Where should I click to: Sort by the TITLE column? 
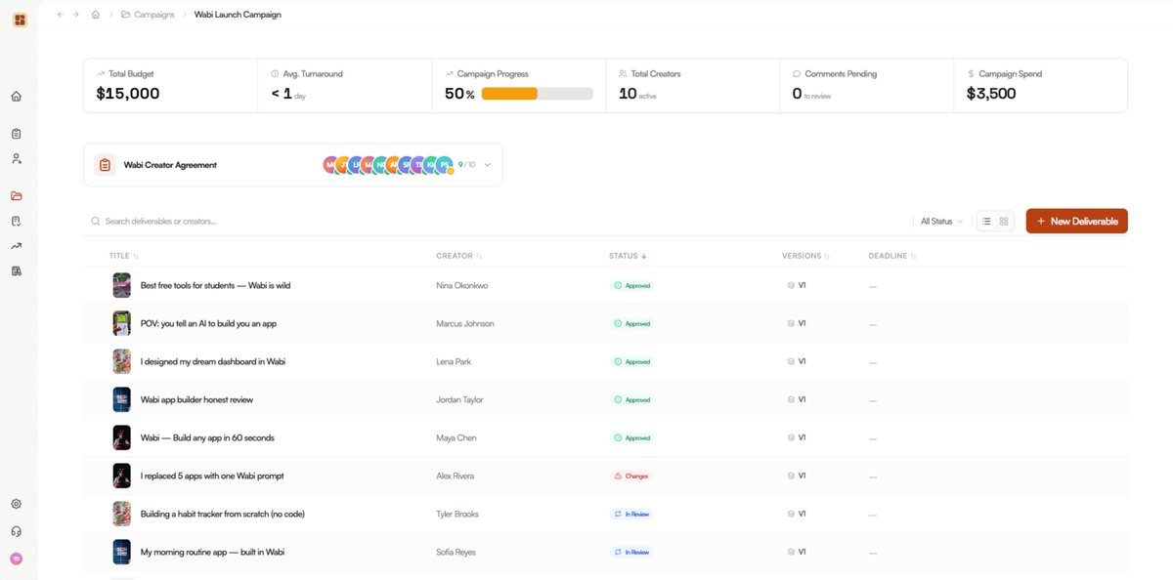[x=124, y=256]
